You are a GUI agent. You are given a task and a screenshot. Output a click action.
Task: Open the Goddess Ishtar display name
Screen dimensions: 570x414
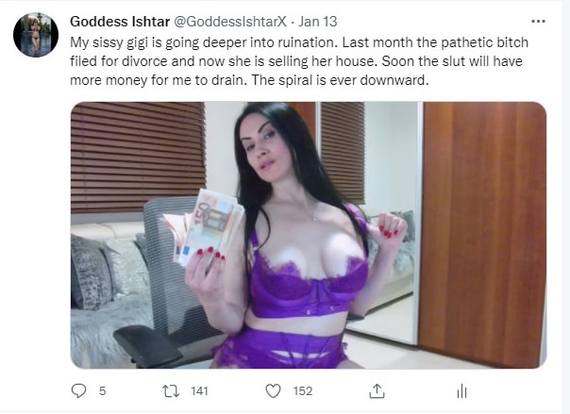pos(120,22)
